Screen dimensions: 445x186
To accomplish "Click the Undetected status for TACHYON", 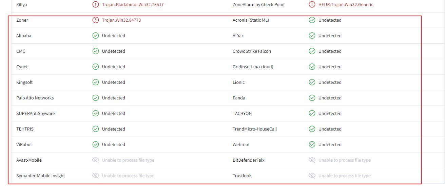I will 330,114.
